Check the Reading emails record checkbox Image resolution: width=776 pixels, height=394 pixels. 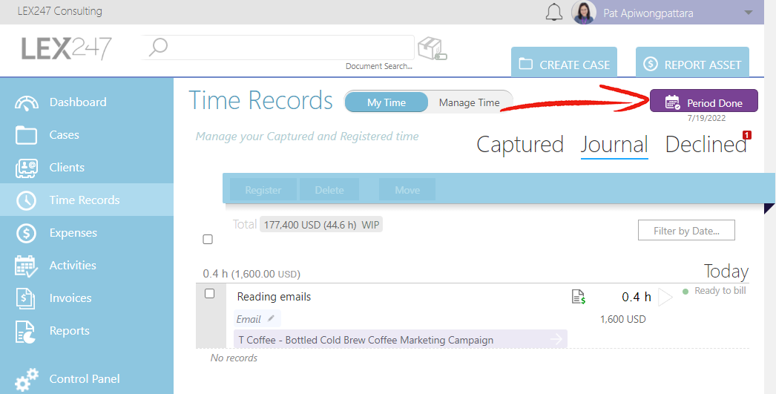coord(210,294)
